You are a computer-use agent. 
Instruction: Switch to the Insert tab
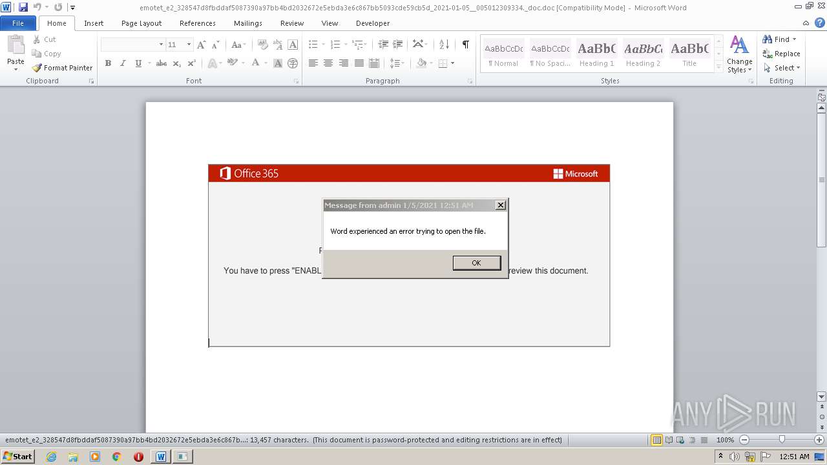(94, 23)
